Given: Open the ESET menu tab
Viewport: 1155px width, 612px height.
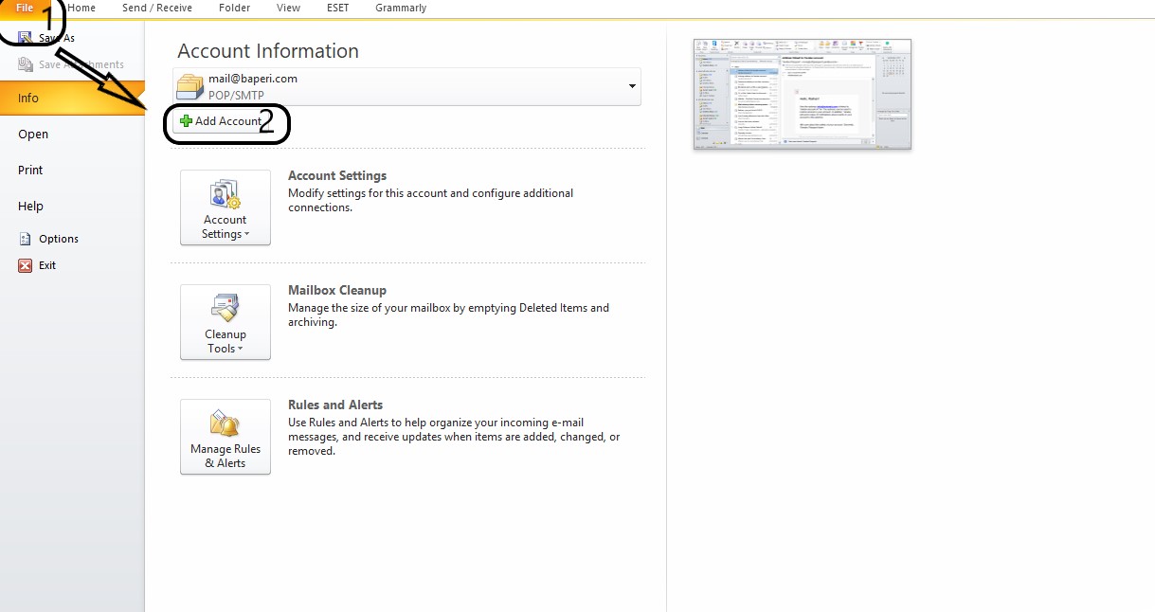Looking at the screenshot, I should [x=337, y=8].
